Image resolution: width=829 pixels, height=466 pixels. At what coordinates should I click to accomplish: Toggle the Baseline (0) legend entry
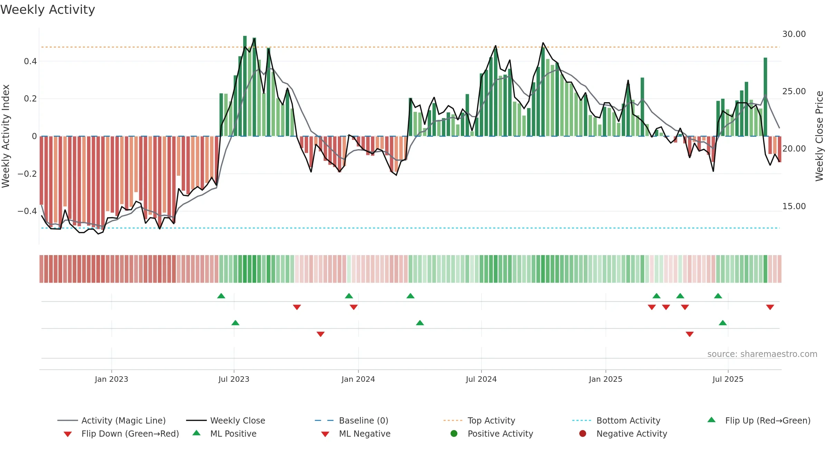352,420
